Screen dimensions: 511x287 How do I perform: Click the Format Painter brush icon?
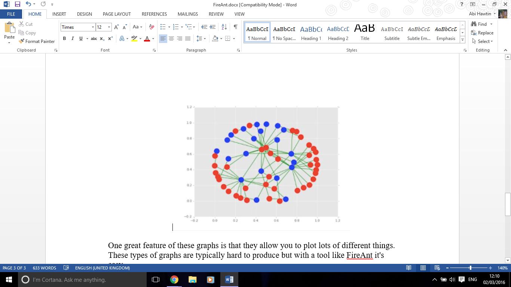click(x=21, y=41)
